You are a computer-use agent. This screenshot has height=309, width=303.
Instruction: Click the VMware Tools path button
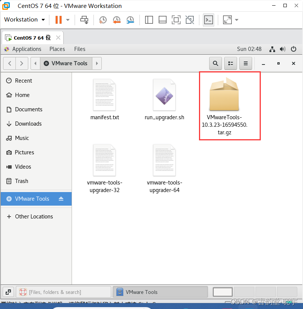(66, 63)
